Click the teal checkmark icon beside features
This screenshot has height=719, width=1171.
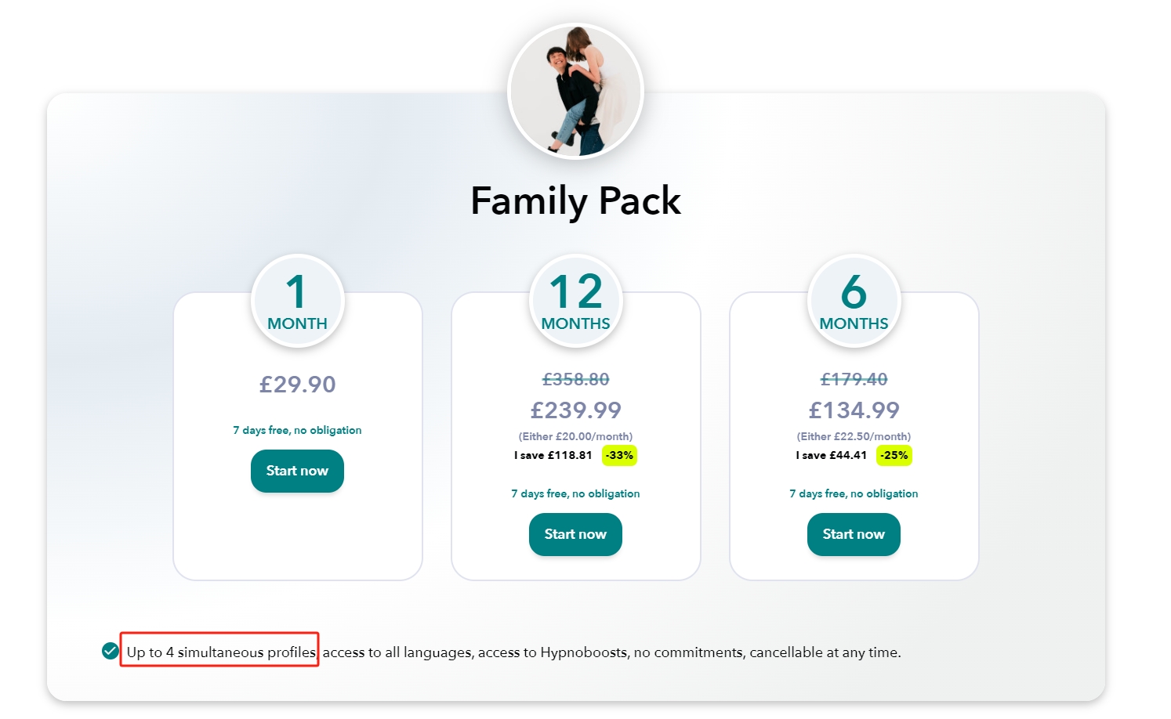pos(111,651)
